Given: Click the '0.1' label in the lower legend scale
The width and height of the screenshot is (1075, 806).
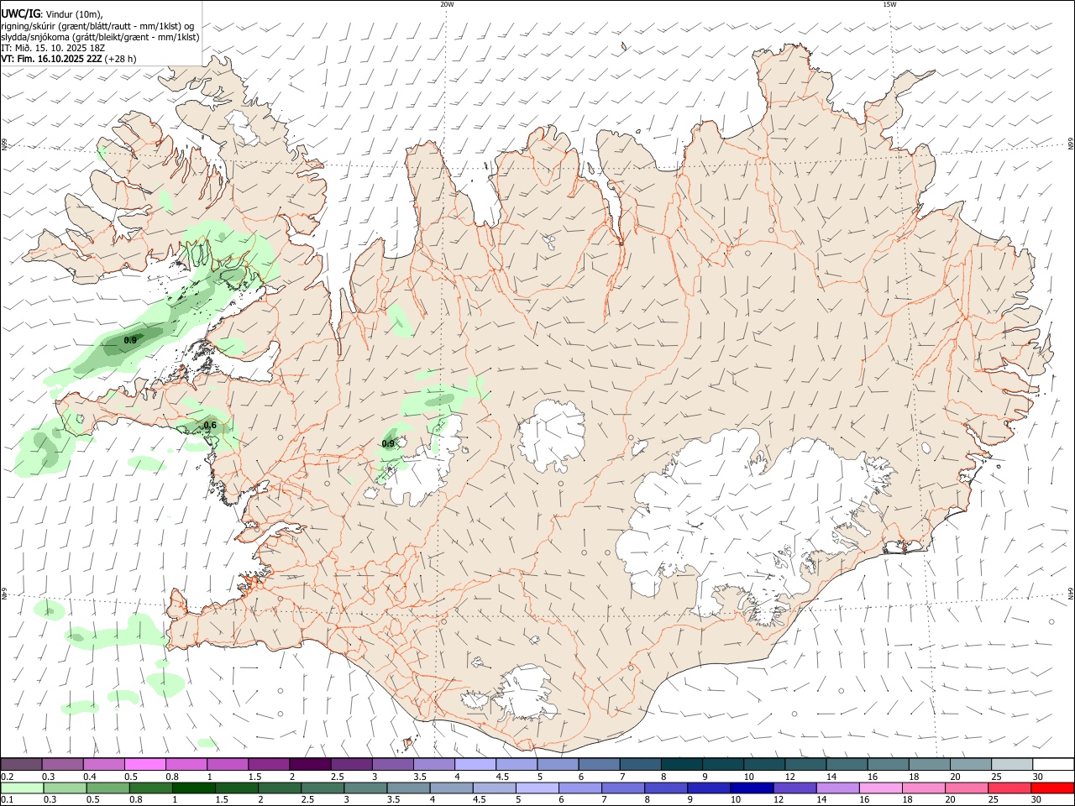Looking at the screenshot, I should point(7,800).
